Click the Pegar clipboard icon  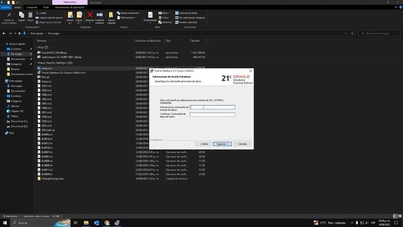(30, 15)
